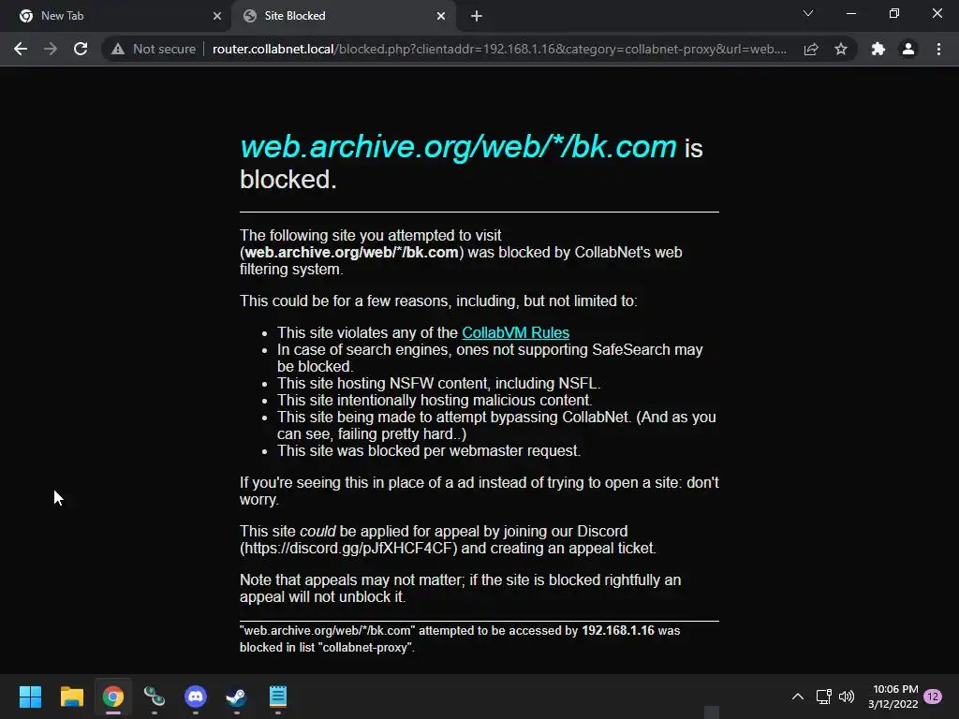
Task: Minimize the Chrome window
Action: click(x=850, y=13)
